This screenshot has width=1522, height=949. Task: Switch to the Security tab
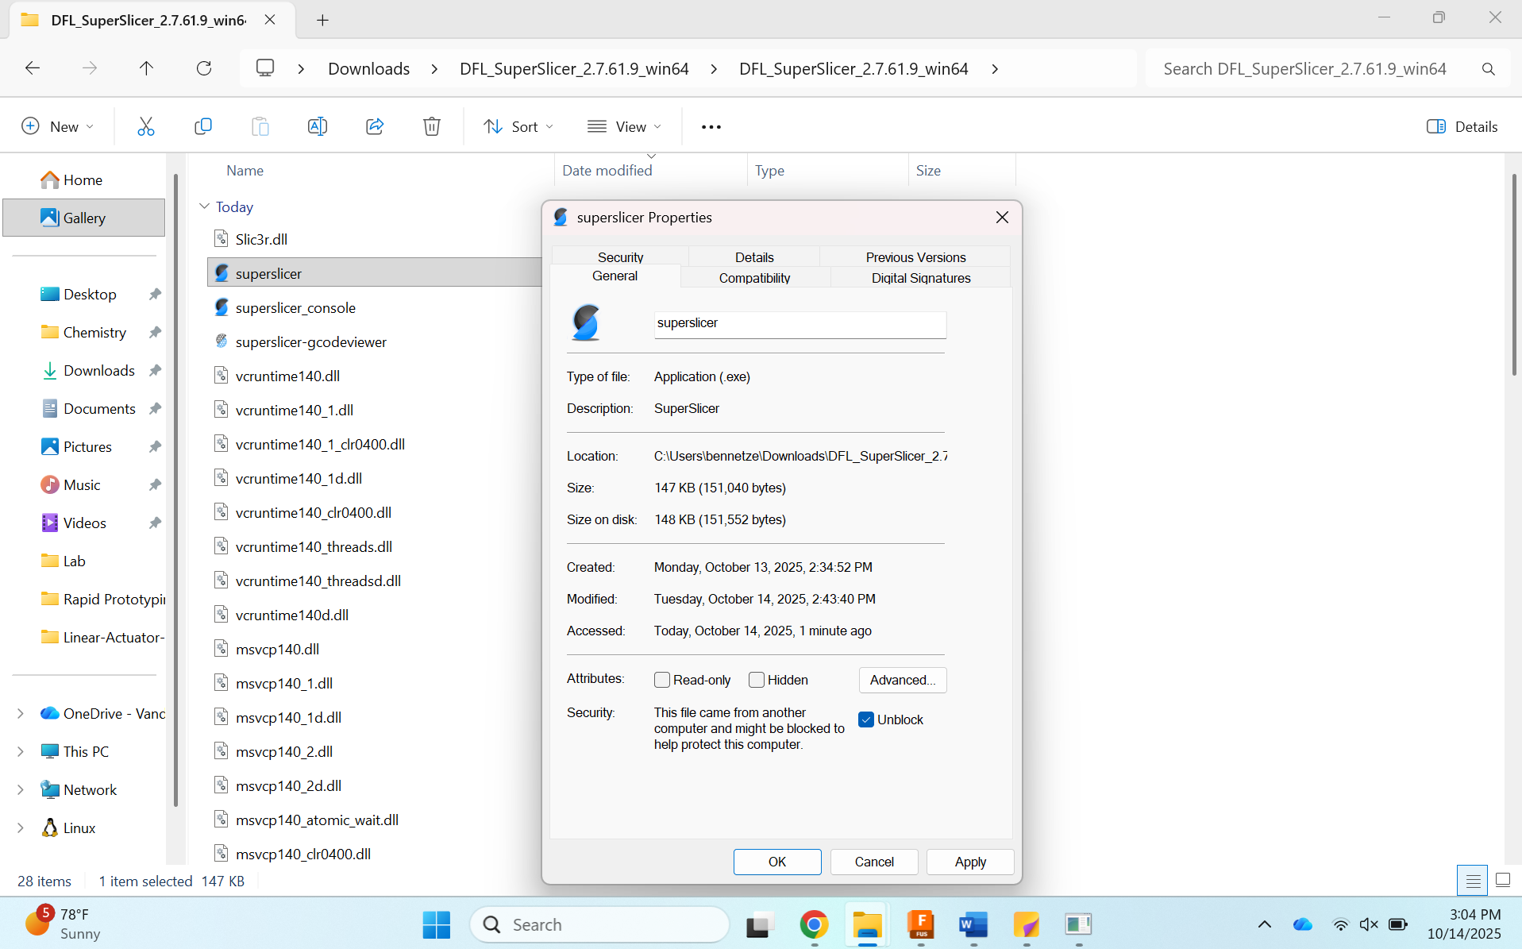(620, 257)
